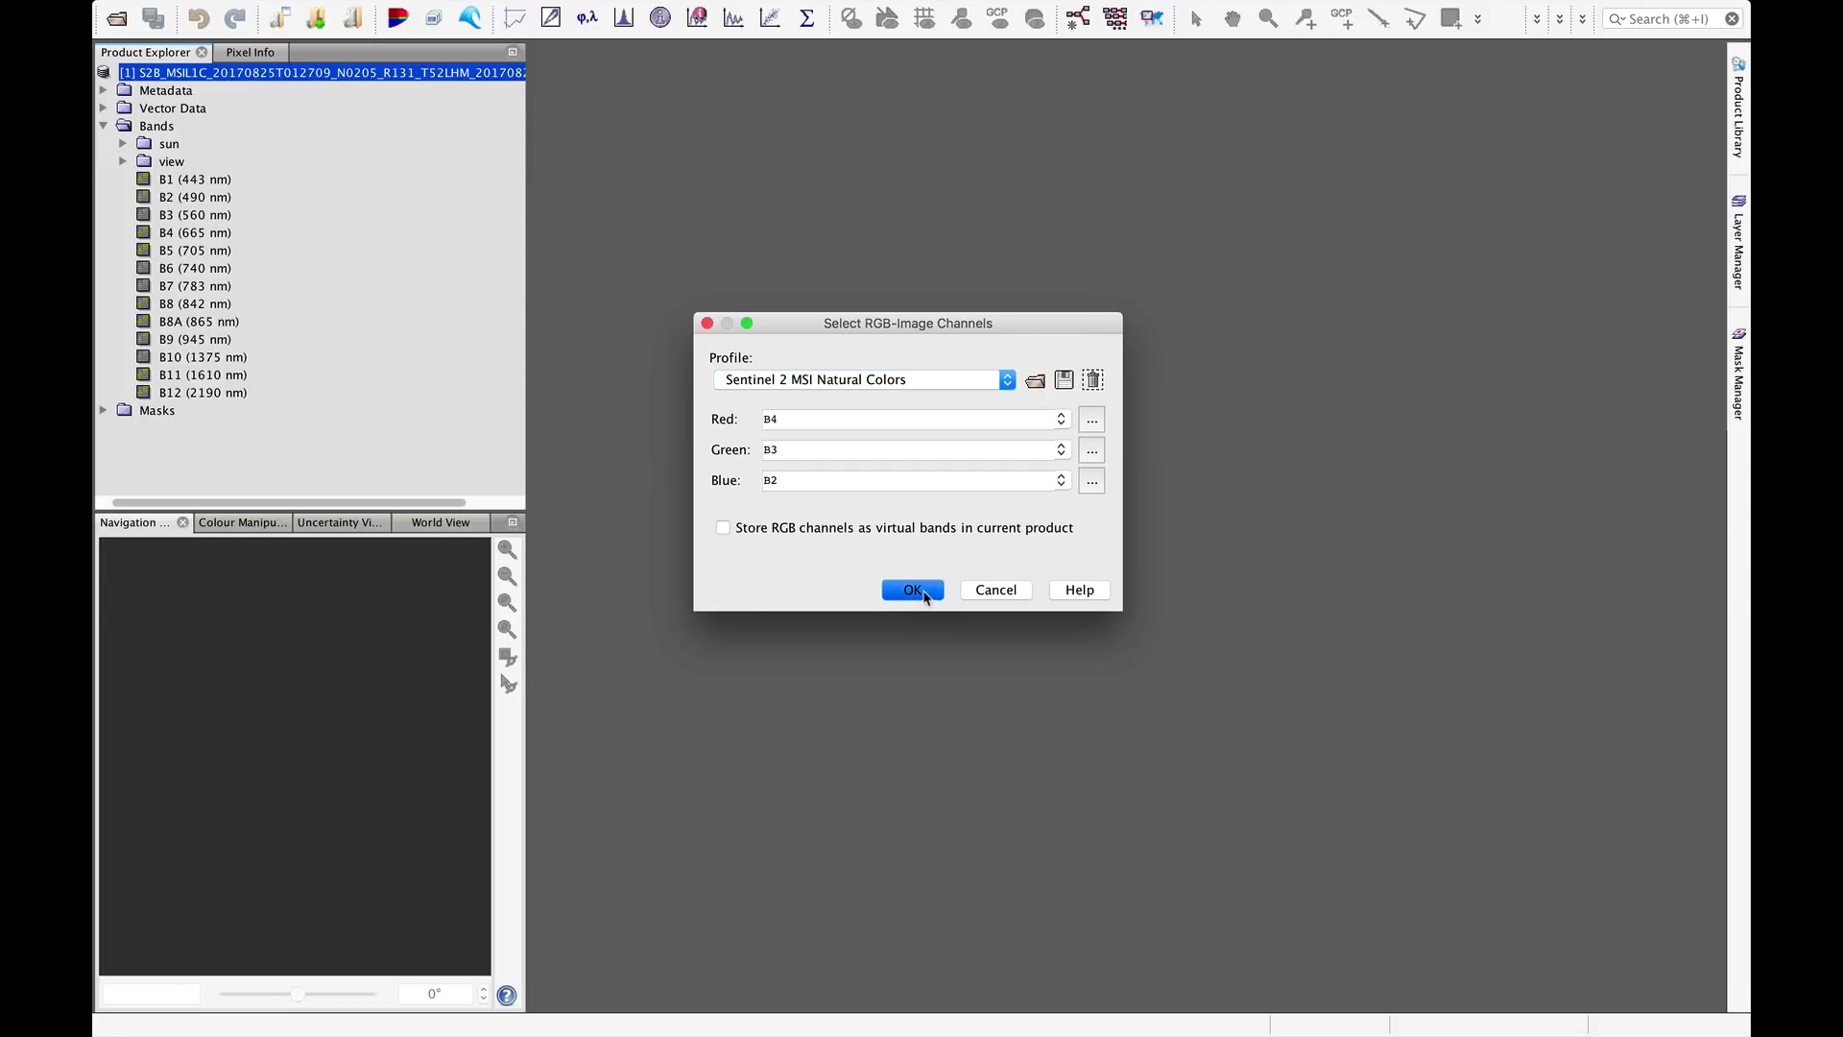
Task: Click the Blue channel expression editor button
Action: point(1091,480)
